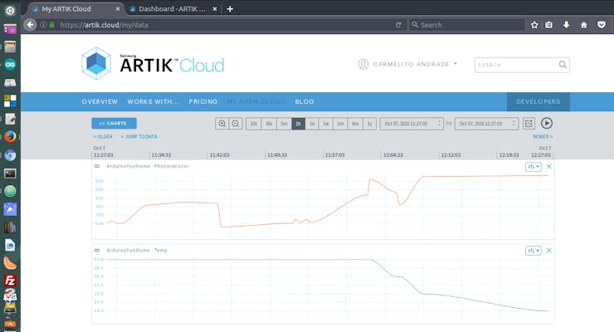Click Jump to Data link
Screen dimensions: 614x332
[x=139, y=137]
